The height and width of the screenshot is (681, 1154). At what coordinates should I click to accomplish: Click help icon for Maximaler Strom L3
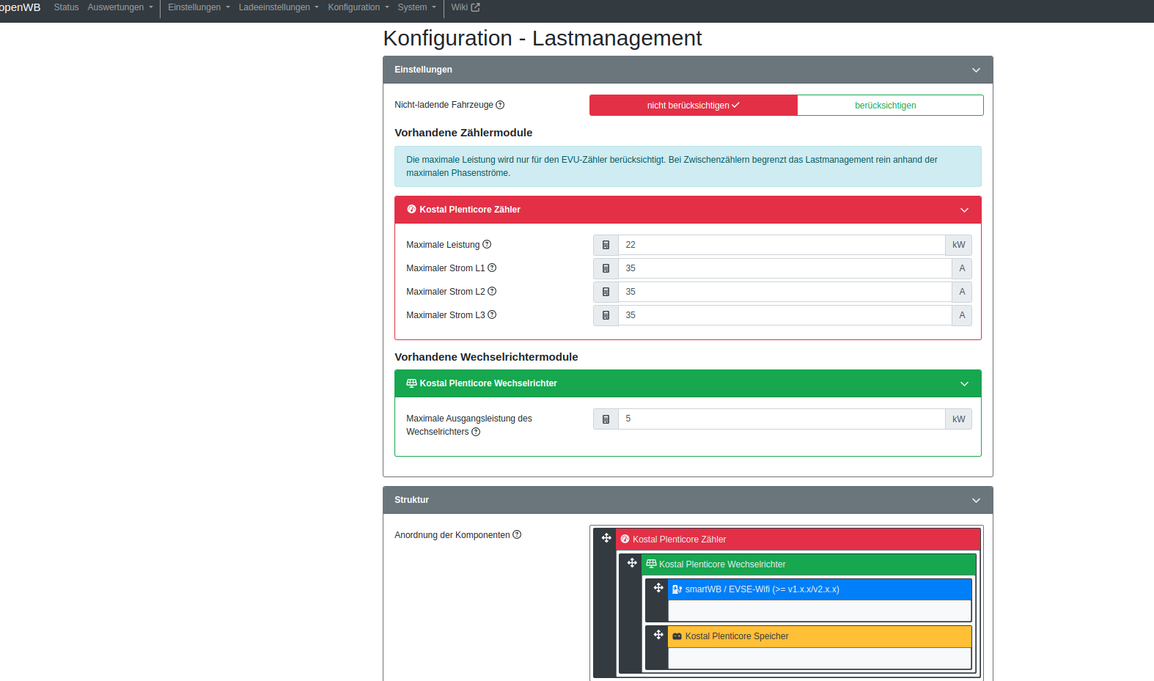[x=492, y=314]
